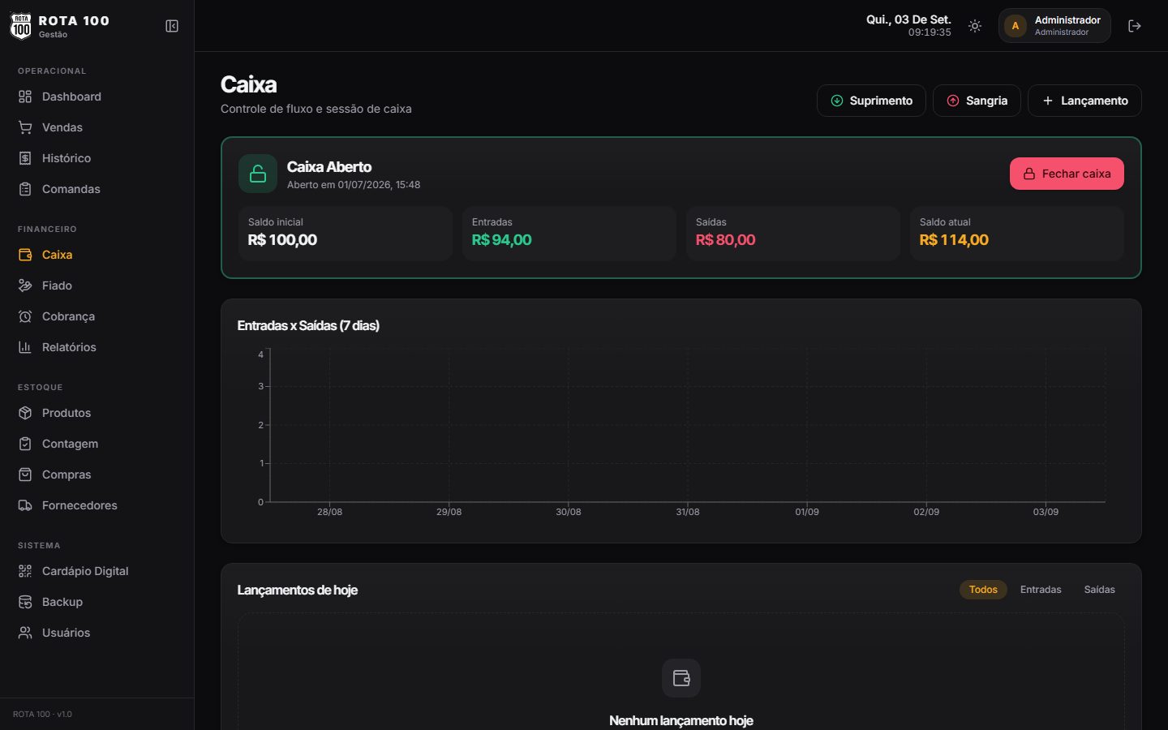
Task: Open the Dashboard page
Action: click(97, 97)
